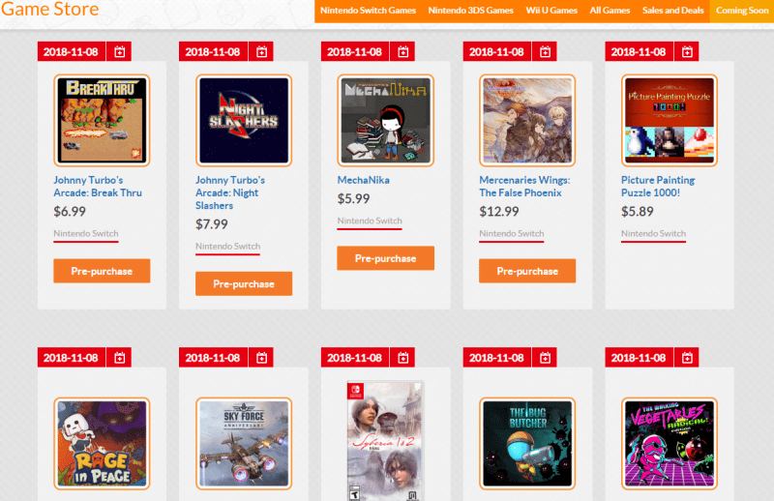Click the Syberia 1 & 2 box art
774x501 pixels.
(385, 441)
